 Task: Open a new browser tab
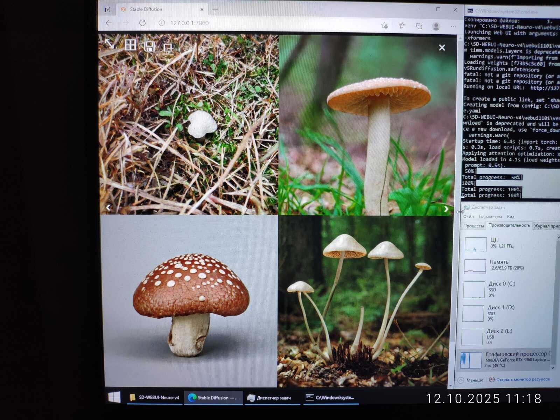click(x=215, y=9)
